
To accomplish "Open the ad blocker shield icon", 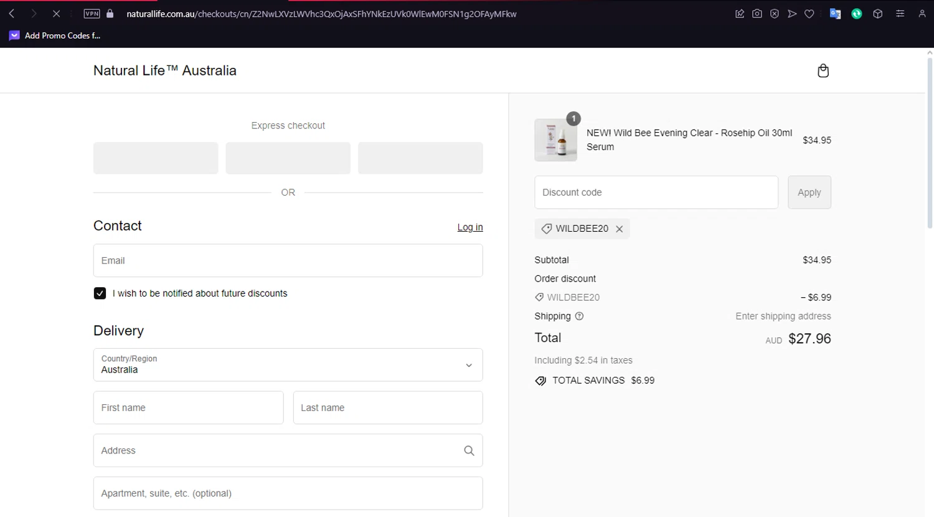I will point(775,14).
